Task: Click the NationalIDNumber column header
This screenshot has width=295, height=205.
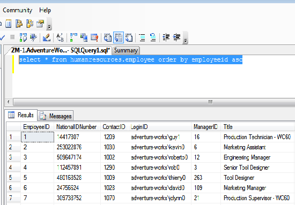Action: [77, 127]
